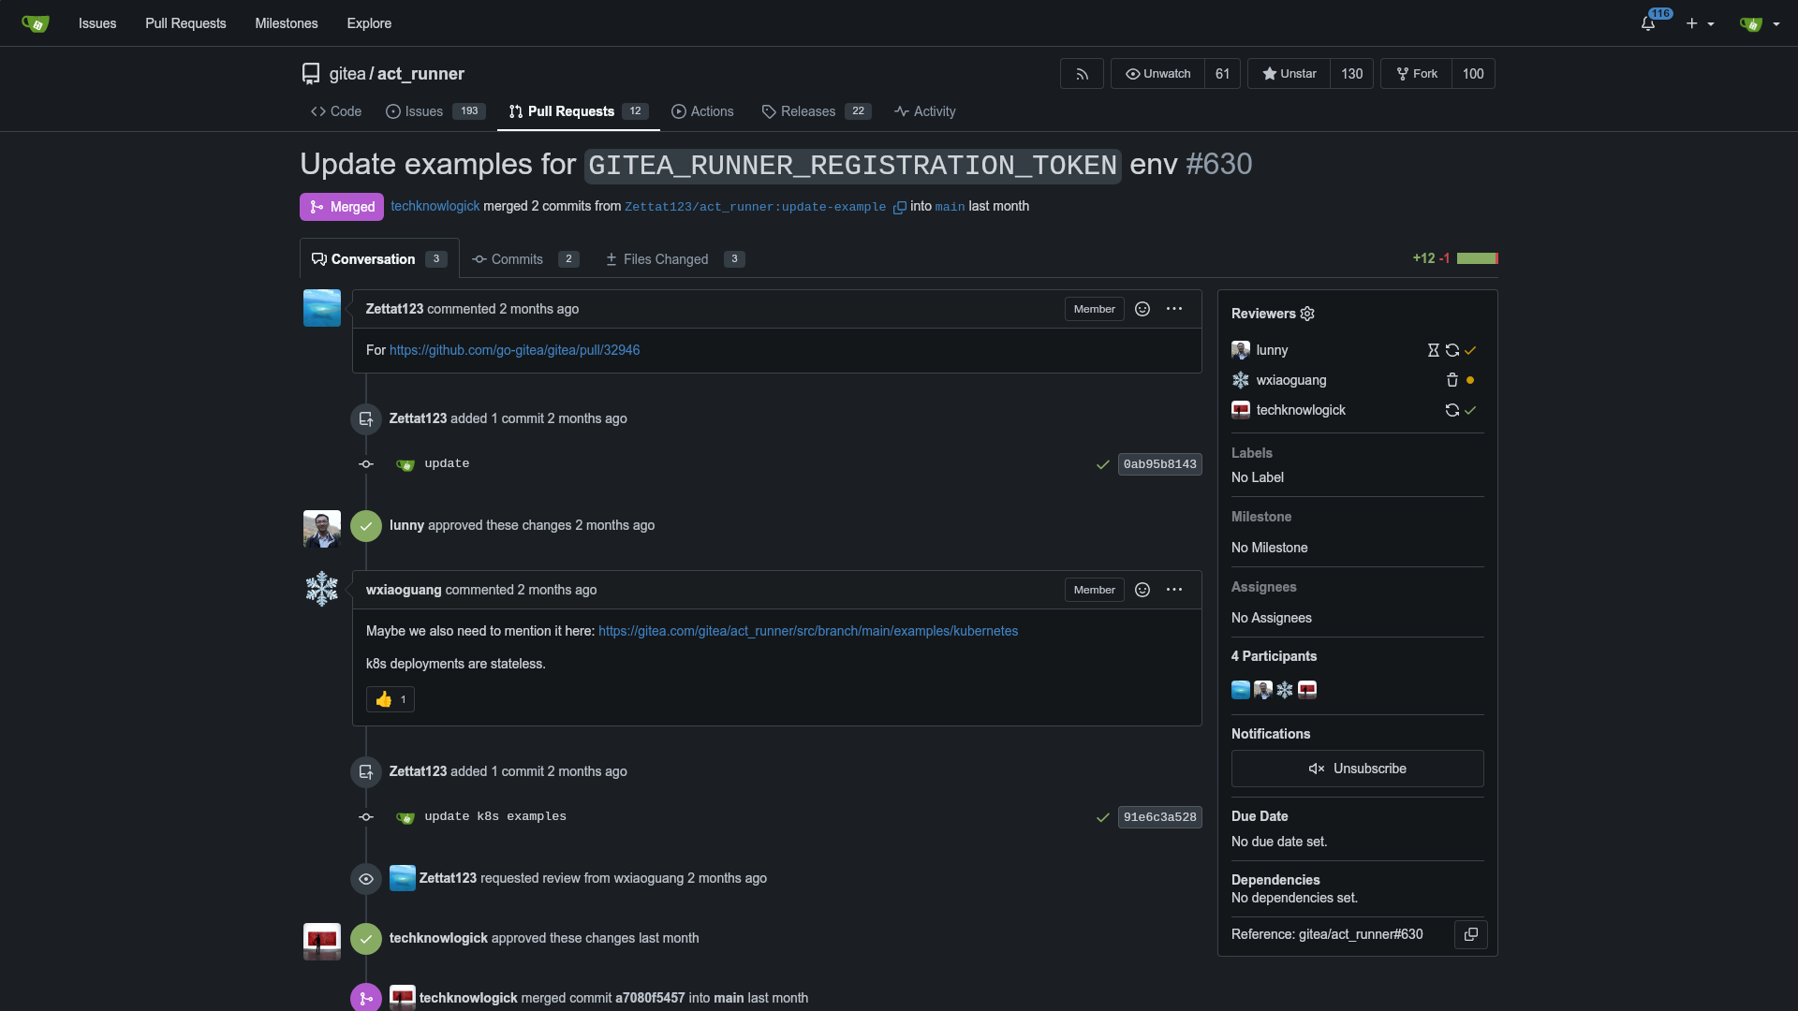Image resolution: width=1798 pixels, height=1011 pixels.
Task: Copy the reference gitea/act_runner#630
Action: (1470, 934)
